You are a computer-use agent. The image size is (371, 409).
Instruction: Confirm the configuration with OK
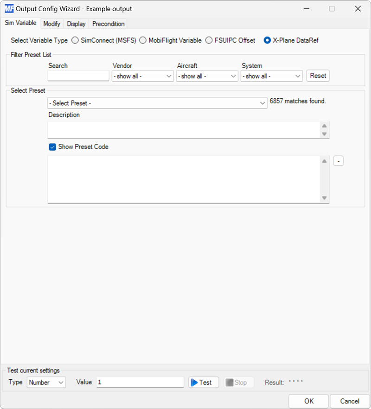tap(308, 401)
